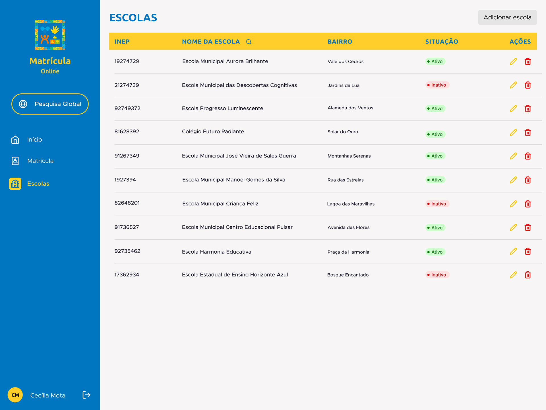Image resolution: width=546 pixels, height=410 pixels.
Task: Edit Escola Harmonia Educativa pencil icon
Action: (513, 251)
